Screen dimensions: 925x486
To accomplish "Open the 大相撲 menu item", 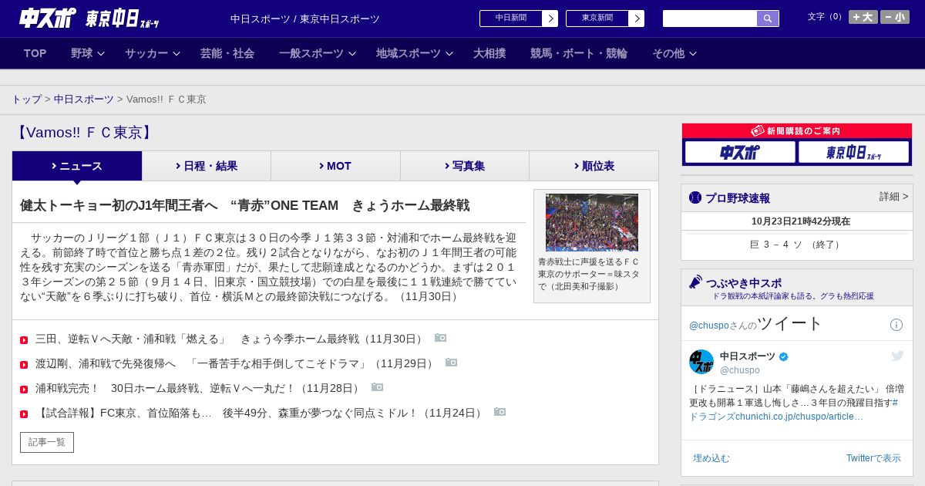I will pyautogui.click(x=489, y=53).
